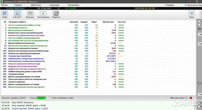Image resolution: width=202 pixels, height=110 pixels.
Task: Click the Порог column header
Action: click(94, 22)
